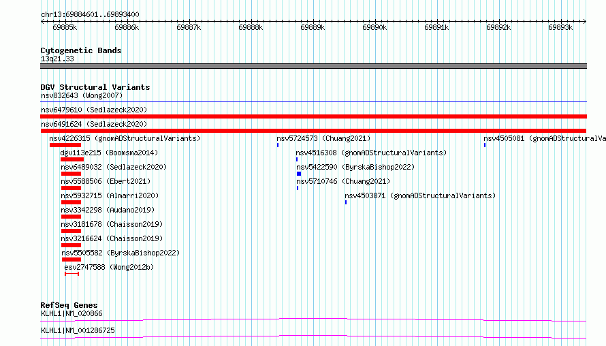Screen dimensions: 606x346
Task: Open variant nsv4503871 (gnomADStructuralVariants) label
Action: 421,195
